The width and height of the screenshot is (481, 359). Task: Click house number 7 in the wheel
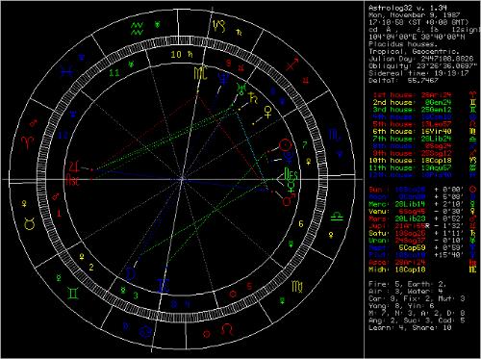tap(304, 144)
